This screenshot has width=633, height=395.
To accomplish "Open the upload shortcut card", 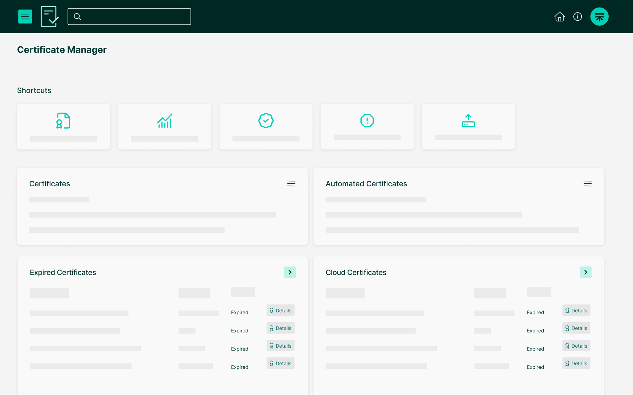I will click(x=468, y=127).
